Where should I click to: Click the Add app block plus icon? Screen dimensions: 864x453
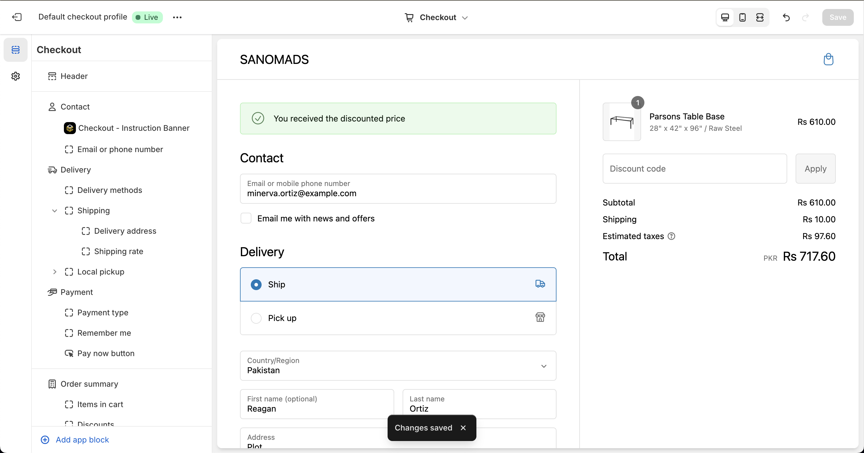(x=45, y=439)
